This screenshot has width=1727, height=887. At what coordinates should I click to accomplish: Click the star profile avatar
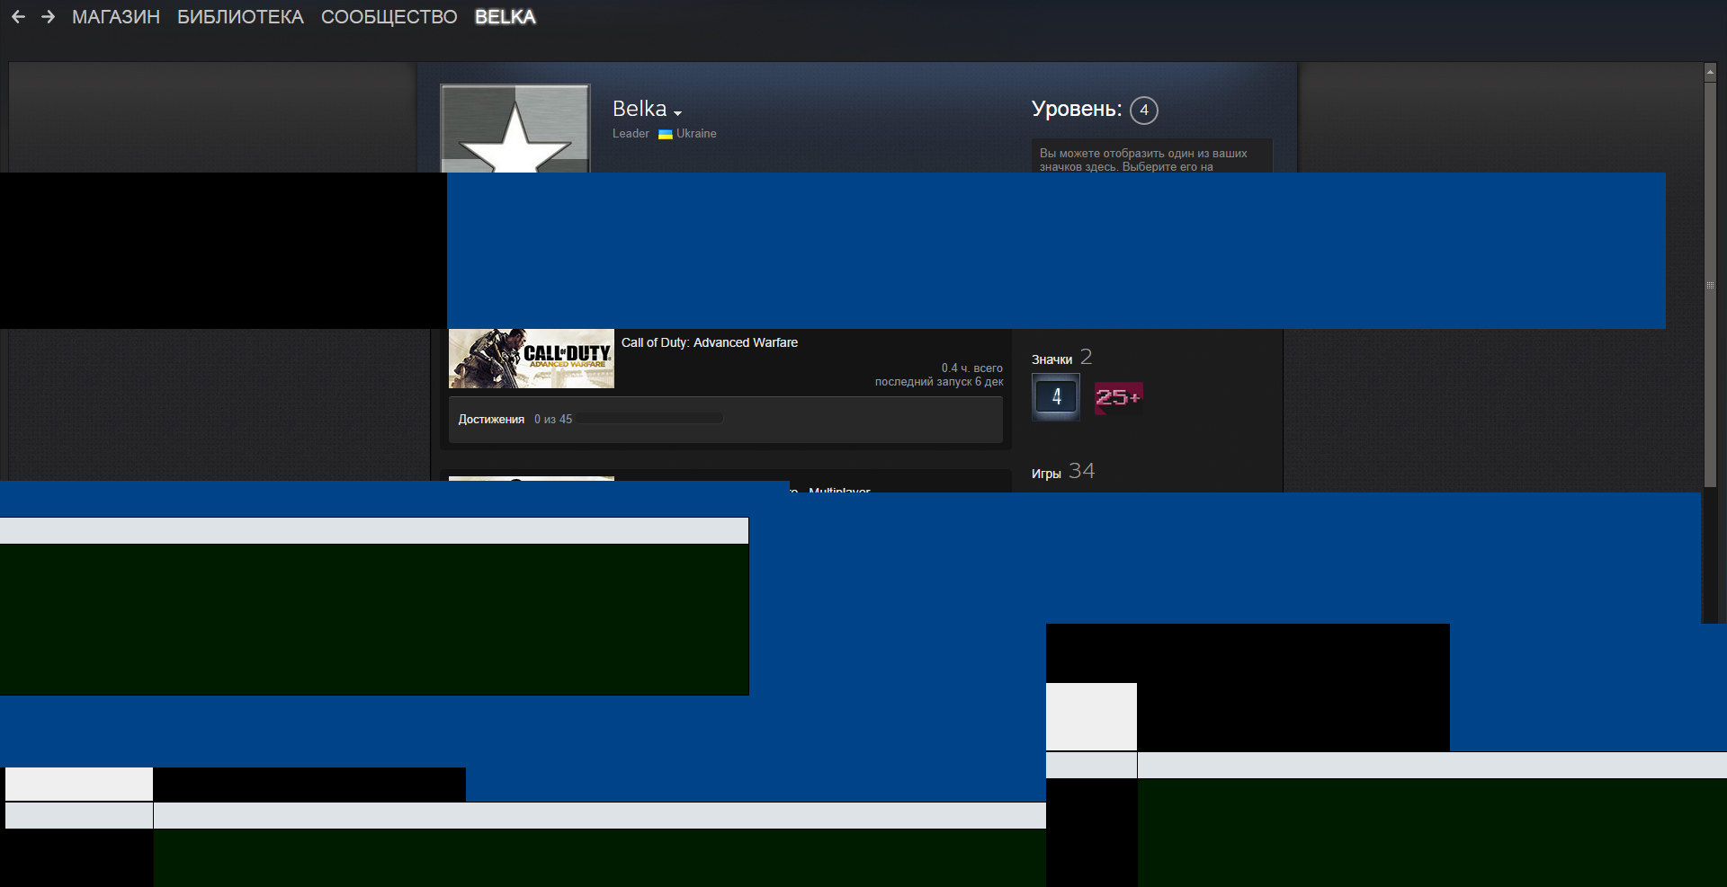tap(515, 129)
